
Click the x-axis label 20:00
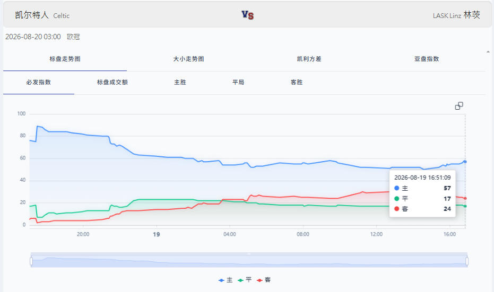83,234
